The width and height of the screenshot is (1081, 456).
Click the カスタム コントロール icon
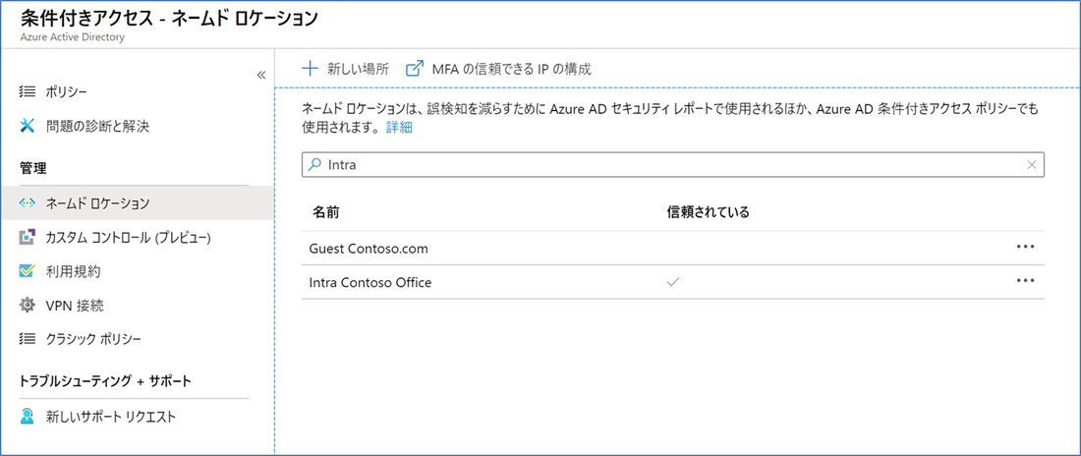coord(27,237)
